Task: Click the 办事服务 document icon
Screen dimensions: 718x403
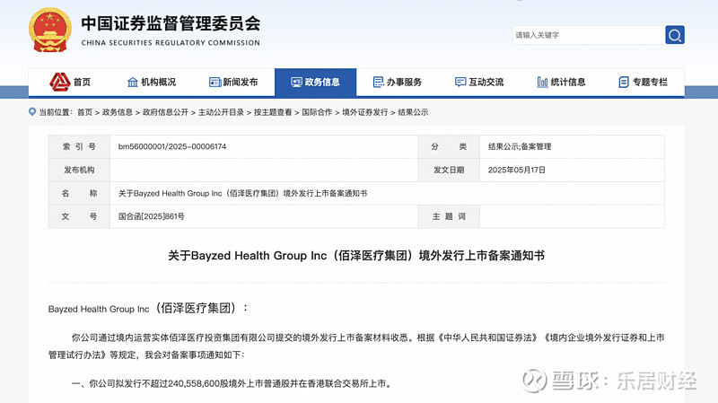Action: click(378, 82)
